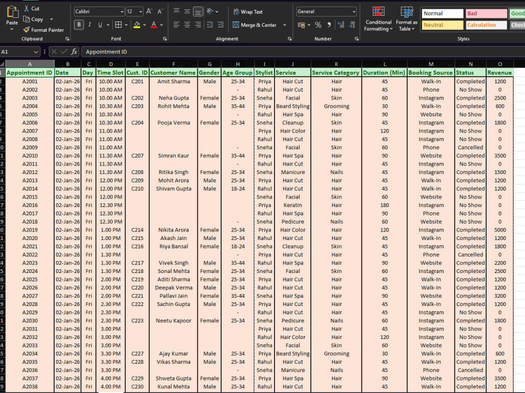Open the Calibri font name dropdown
525x393 pixels.
click(x=122, y=12)
